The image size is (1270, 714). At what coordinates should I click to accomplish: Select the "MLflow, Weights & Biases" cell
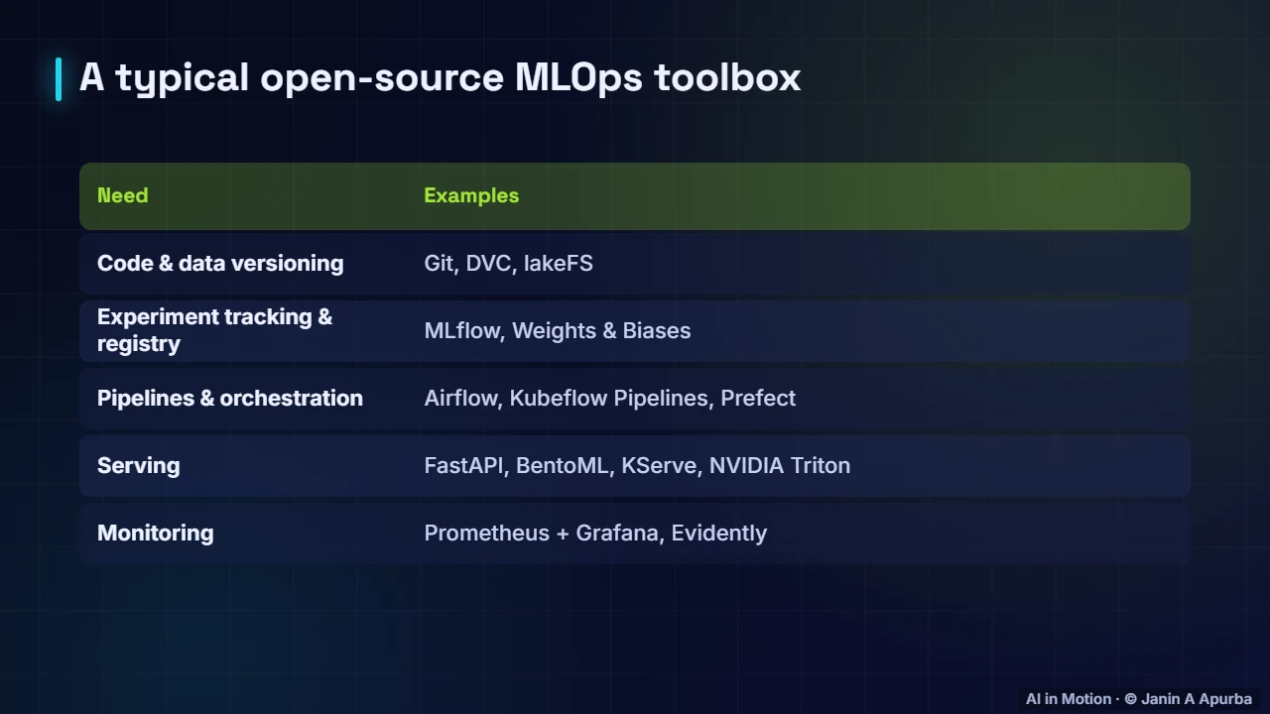tap(558, 330)
